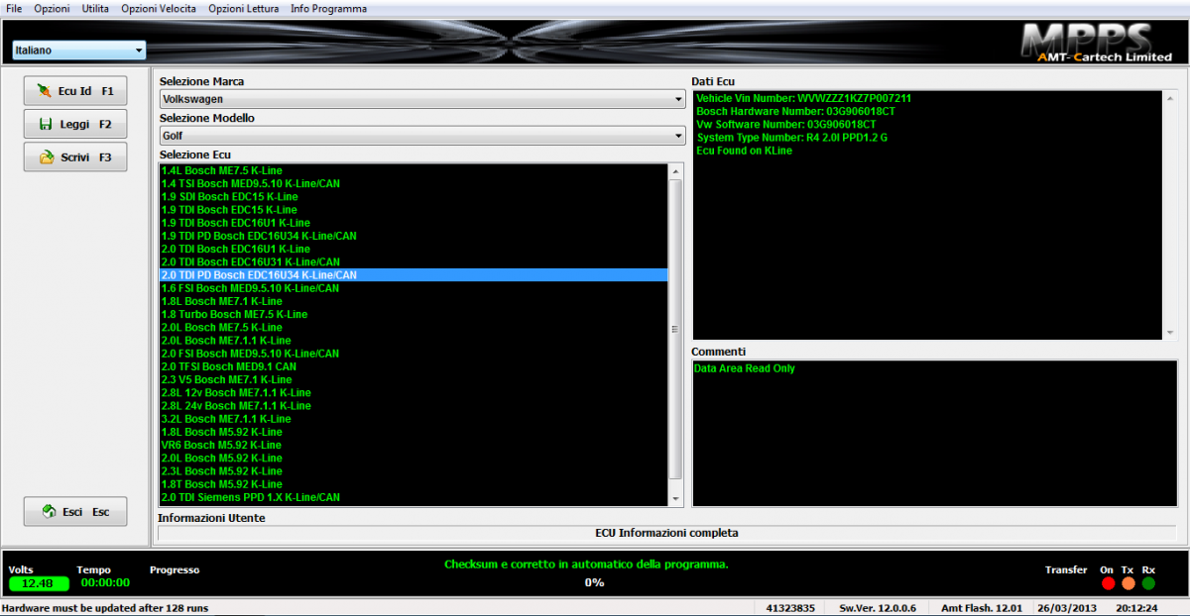
Task: Select 2.0 TDI Bosch EDC16U31 K-Line/CAN
Action: point(415,261)
